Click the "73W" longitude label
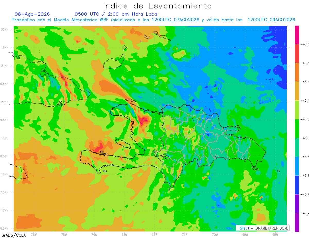 click(124, 234)
